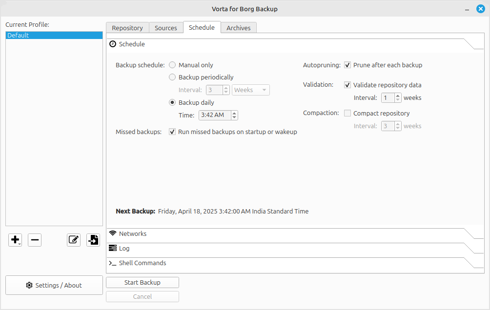Open the Repository tab
The height and width of the screenshot is (310, 490).
[x=127, y=28]
